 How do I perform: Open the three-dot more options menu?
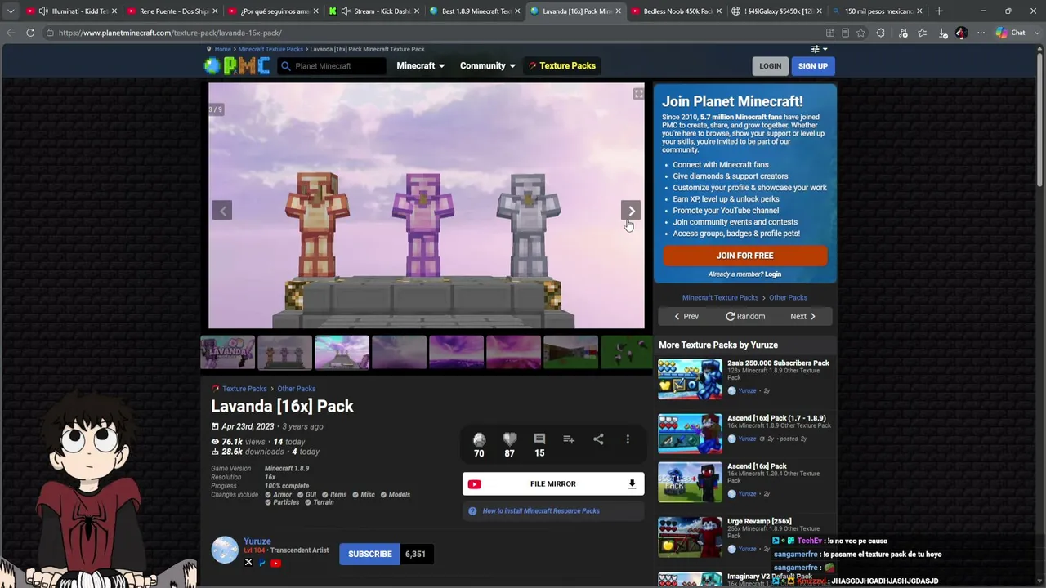point(628,439)
